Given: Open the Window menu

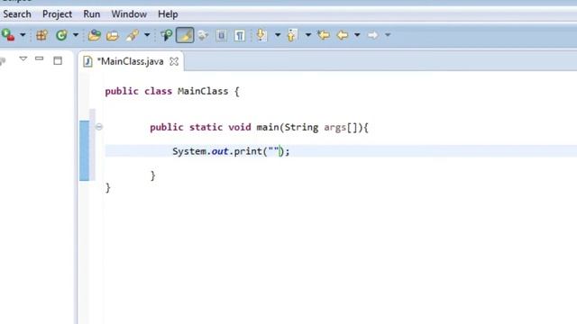Looking at the screenshot, I should [129, 14].
